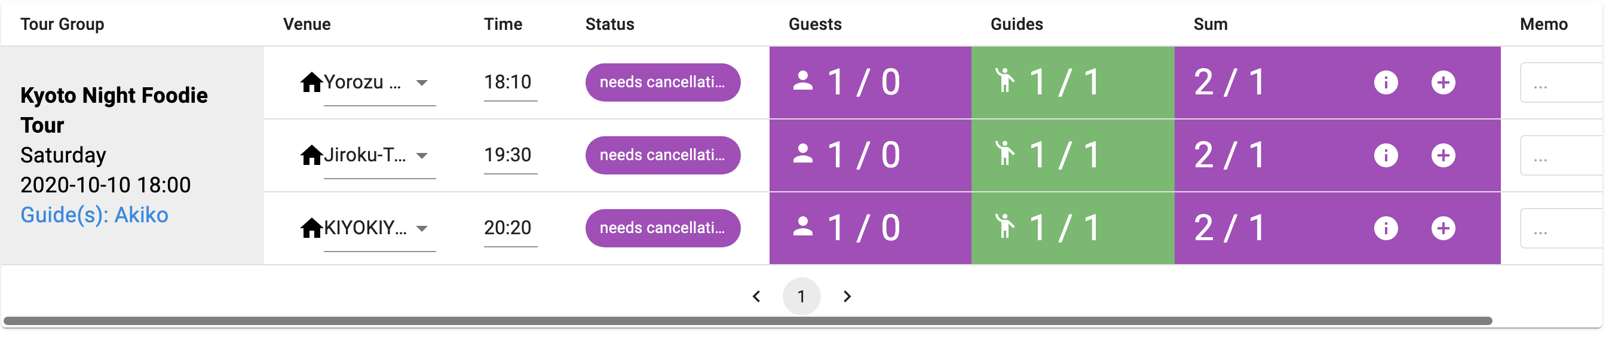Click add icon in the 20:20 row
This screenshot has height=337, width=1612.
click(x=1442, y=229)
